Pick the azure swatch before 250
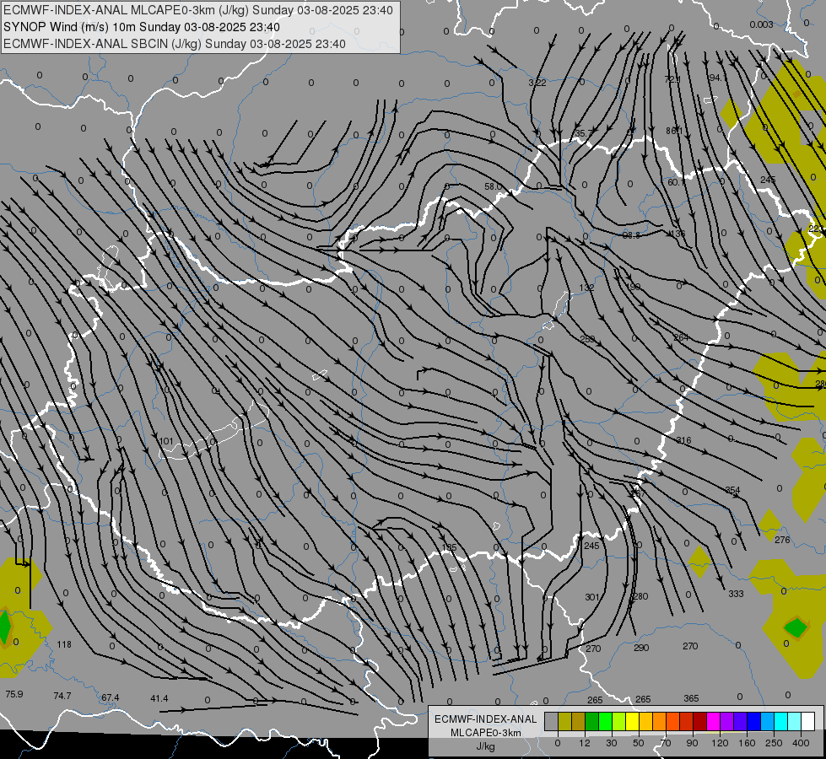 [768, 722]
